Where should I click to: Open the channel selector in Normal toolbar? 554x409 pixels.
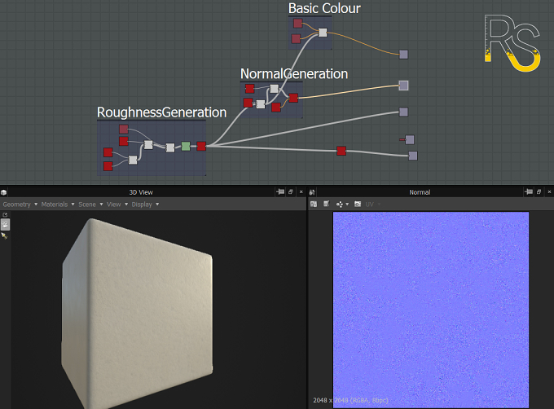342,204
